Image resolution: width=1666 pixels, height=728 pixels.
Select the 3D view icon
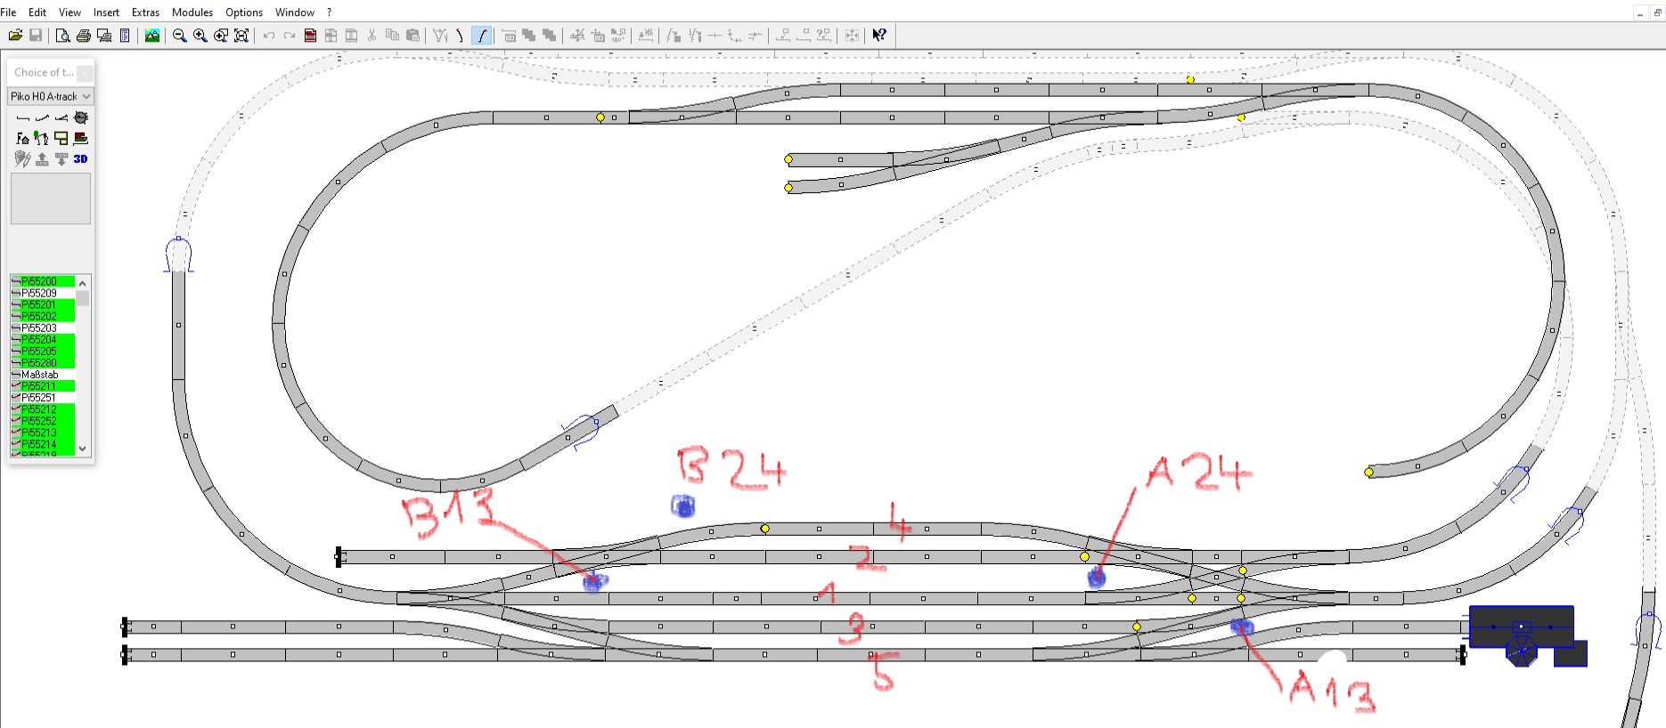click(x=81, y=158)
